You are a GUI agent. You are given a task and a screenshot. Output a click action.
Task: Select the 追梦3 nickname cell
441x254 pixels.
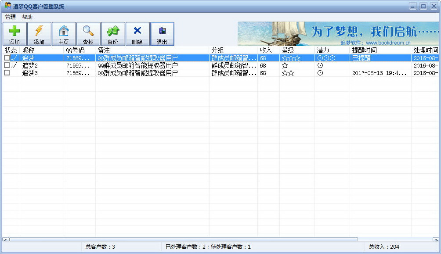point(30,73)
